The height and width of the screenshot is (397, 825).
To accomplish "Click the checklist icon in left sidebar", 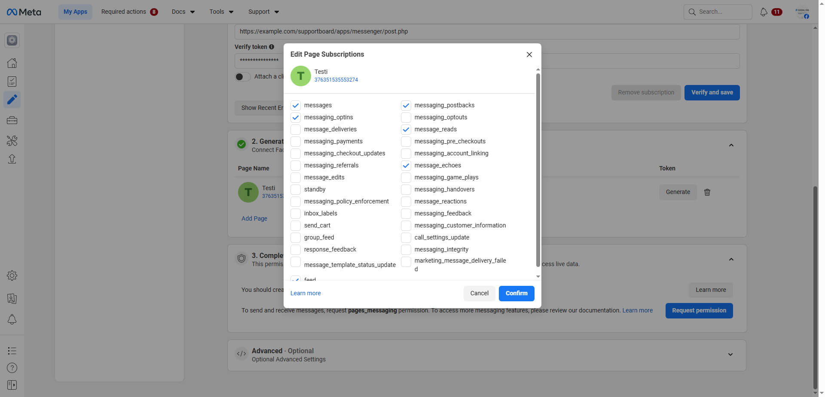I will click(x=12, y=82).
